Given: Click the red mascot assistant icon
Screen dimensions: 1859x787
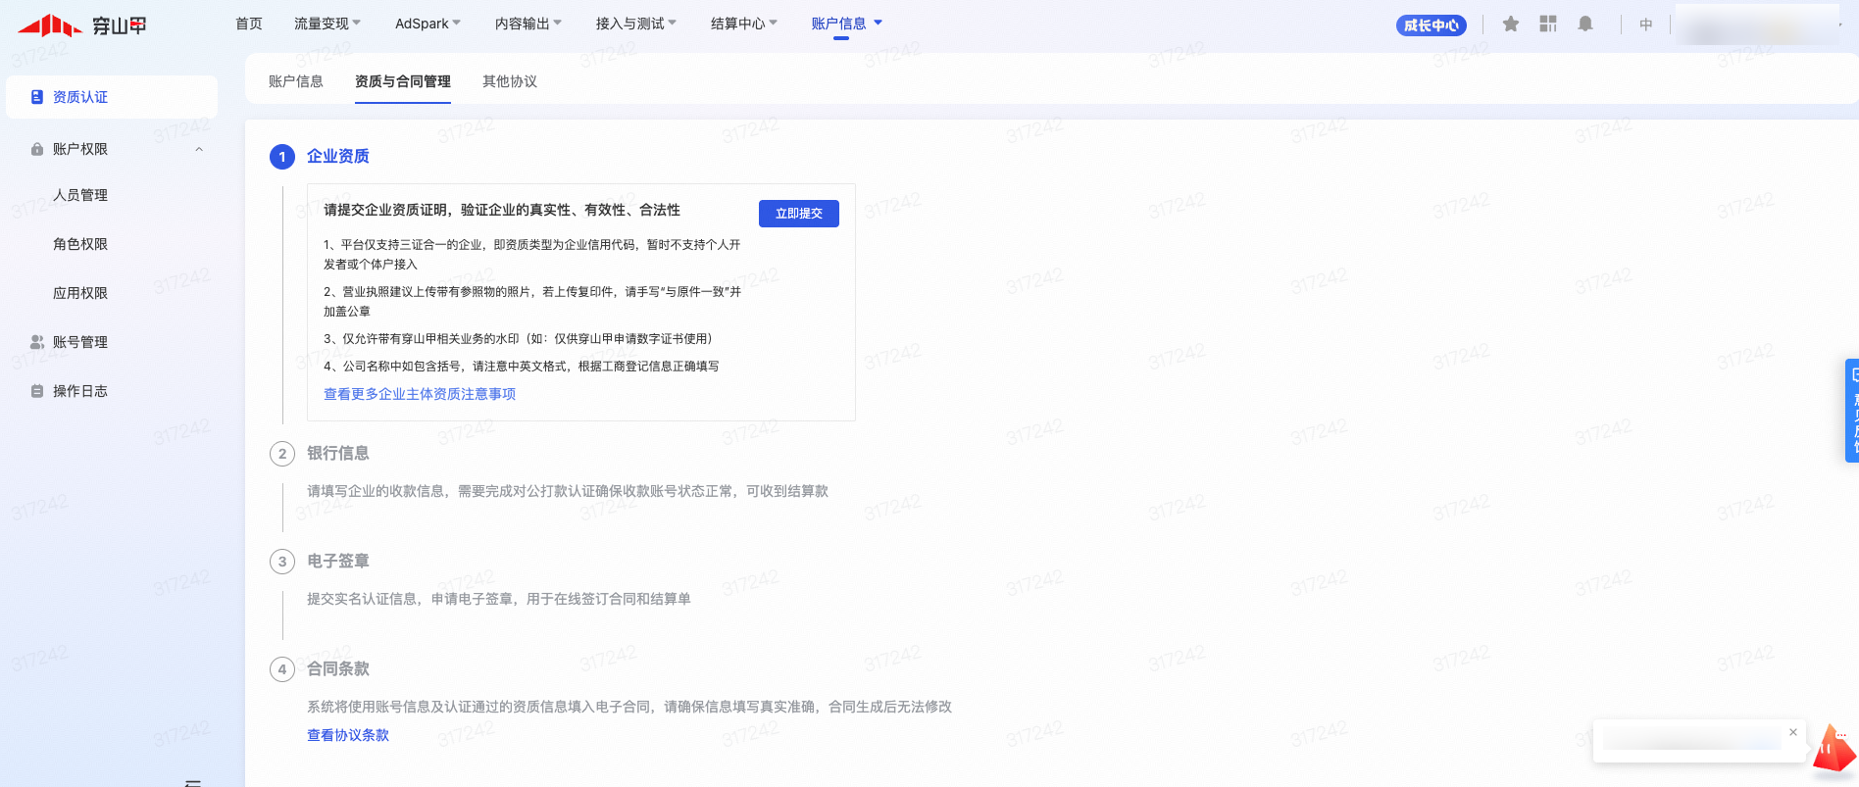Looking at the screenshot, I should point(1833,751).
